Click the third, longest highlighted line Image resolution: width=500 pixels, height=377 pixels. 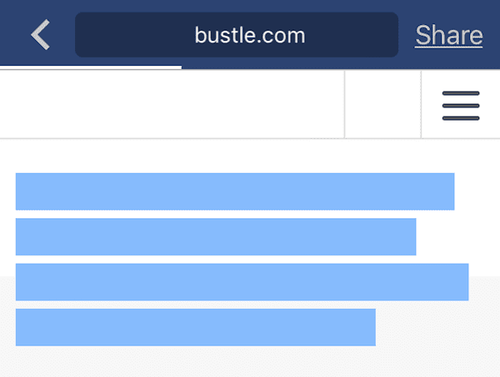pos(242,281)
